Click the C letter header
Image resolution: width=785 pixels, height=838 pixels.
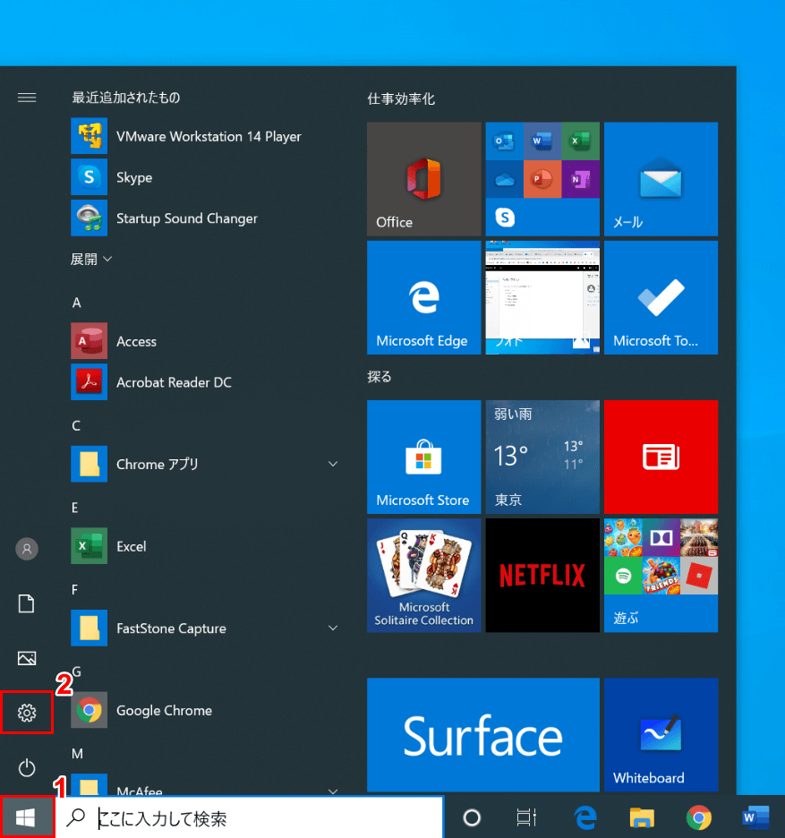coord(76,426)
